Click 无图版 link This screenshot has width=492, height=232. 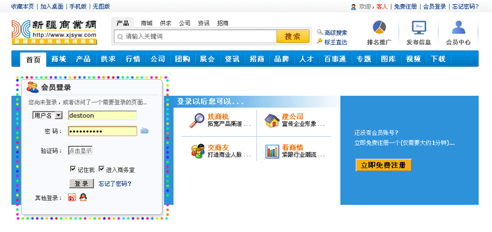pos(101,6)
